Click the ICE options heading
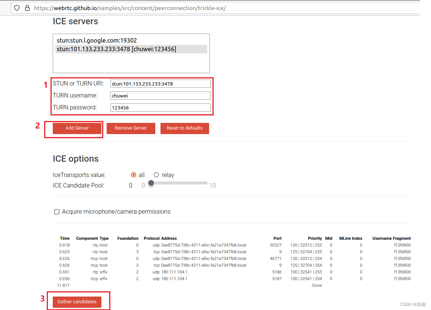 76,159
